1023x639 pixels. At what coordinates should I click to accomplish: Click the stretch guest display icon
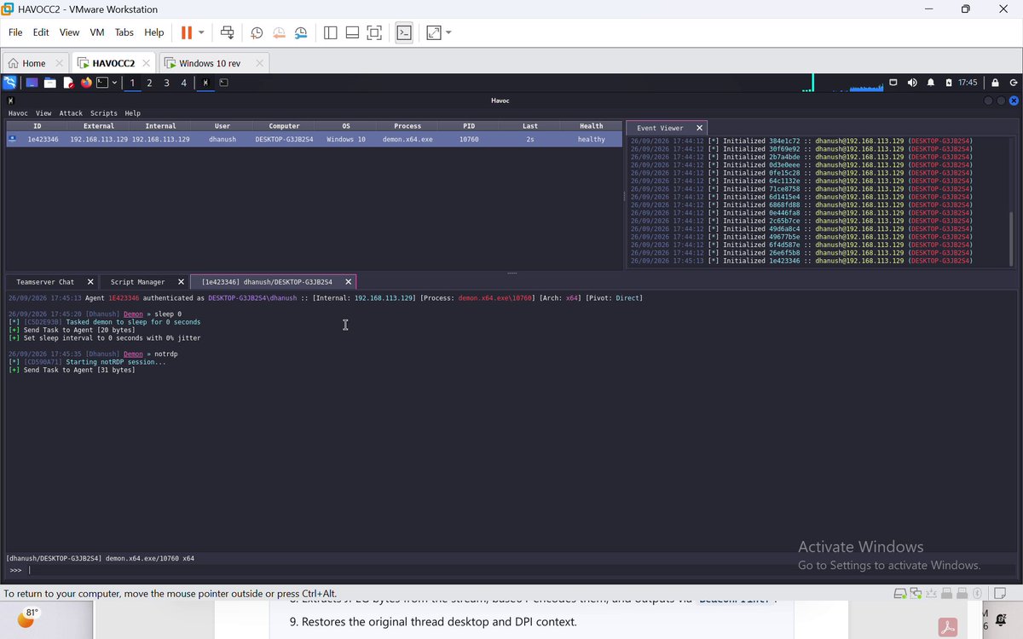coord(434,32)
